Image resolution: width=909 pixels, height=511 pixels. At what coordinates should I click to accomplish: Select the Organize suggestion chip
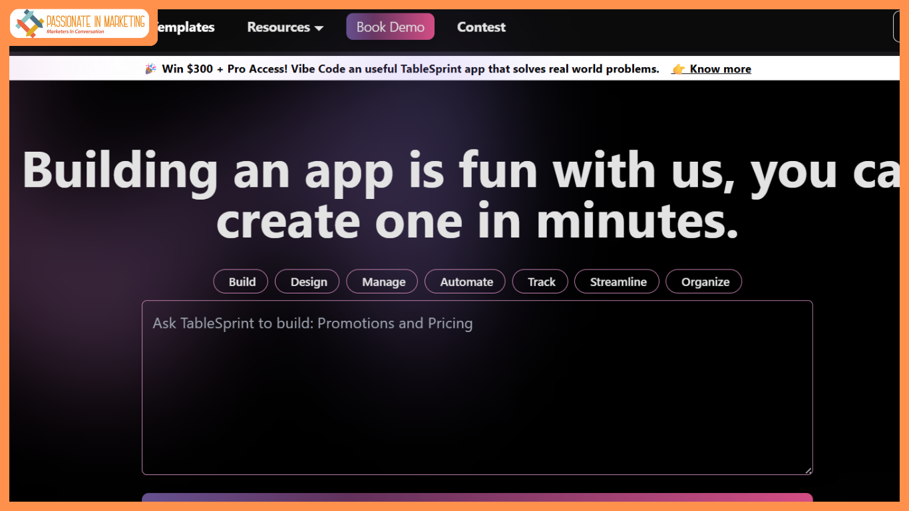click(x=705, y=281)
